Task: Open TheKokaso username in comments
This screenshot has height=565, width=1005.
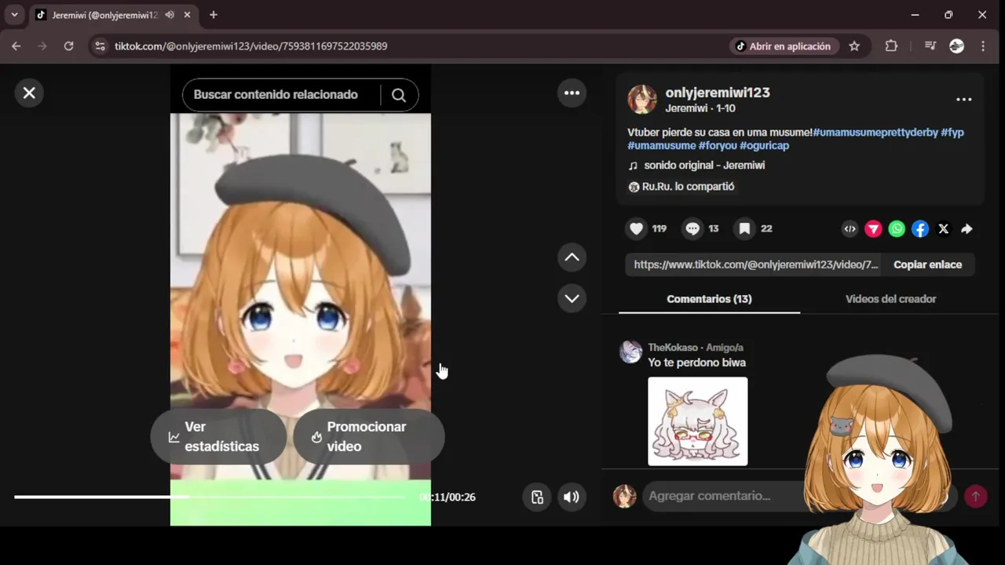Action: 673,348
